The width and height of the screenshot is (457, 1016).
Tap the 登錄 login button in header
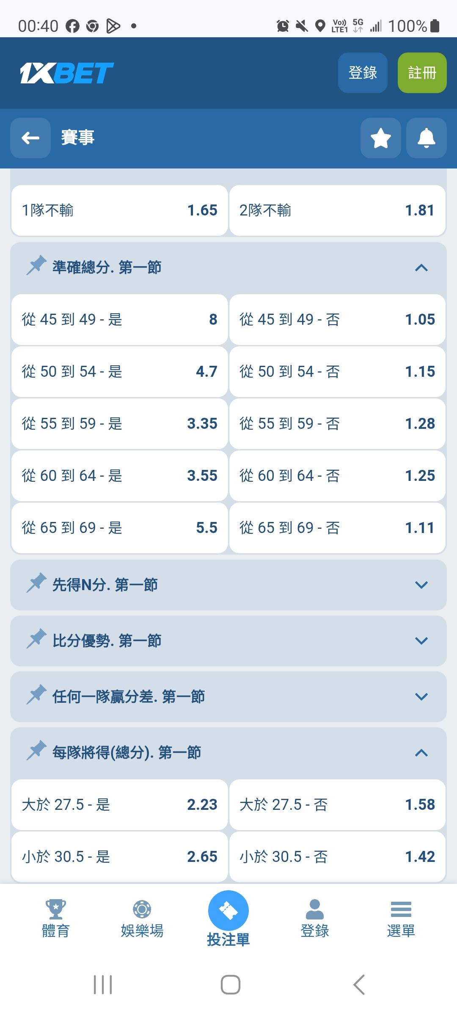[363, 73]
